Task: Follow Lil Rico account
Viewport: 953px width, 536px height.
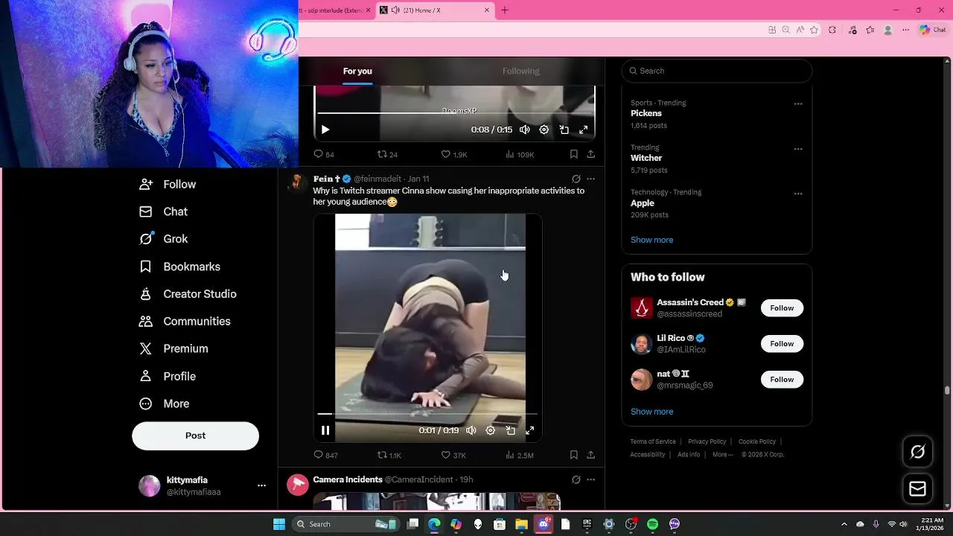Action: pyautogui.click(x=782, y=344)
